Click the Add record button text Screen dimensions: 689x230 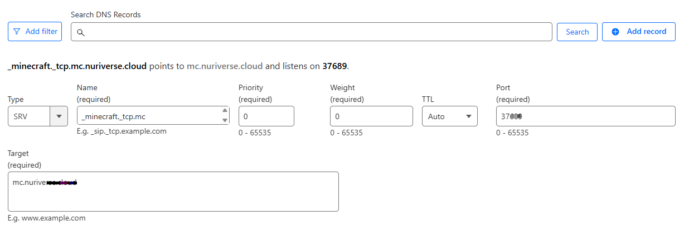(x=647, y=32)
